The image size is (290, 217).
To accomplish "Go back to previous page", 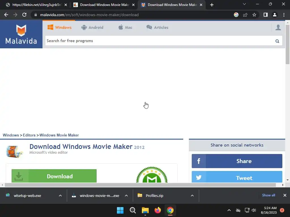I will click(6, 15).
